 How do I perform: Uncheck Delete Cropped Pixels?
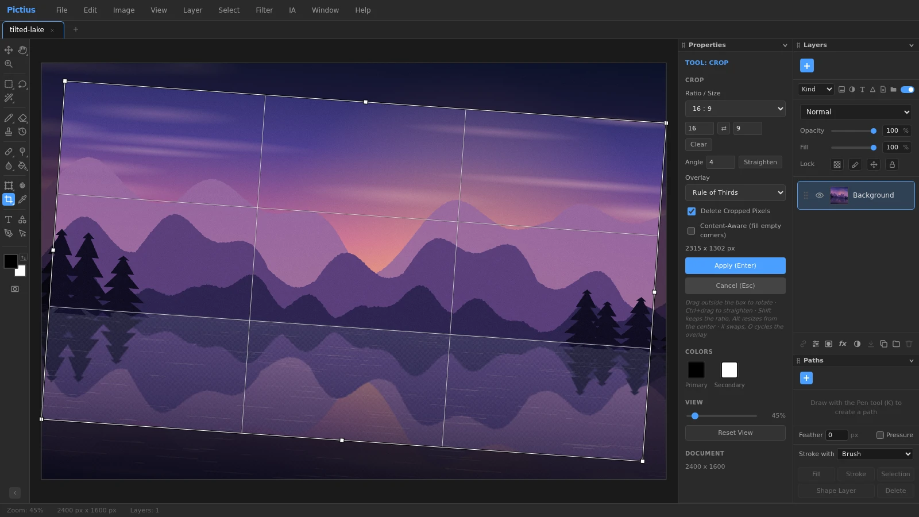click(692, 211)
